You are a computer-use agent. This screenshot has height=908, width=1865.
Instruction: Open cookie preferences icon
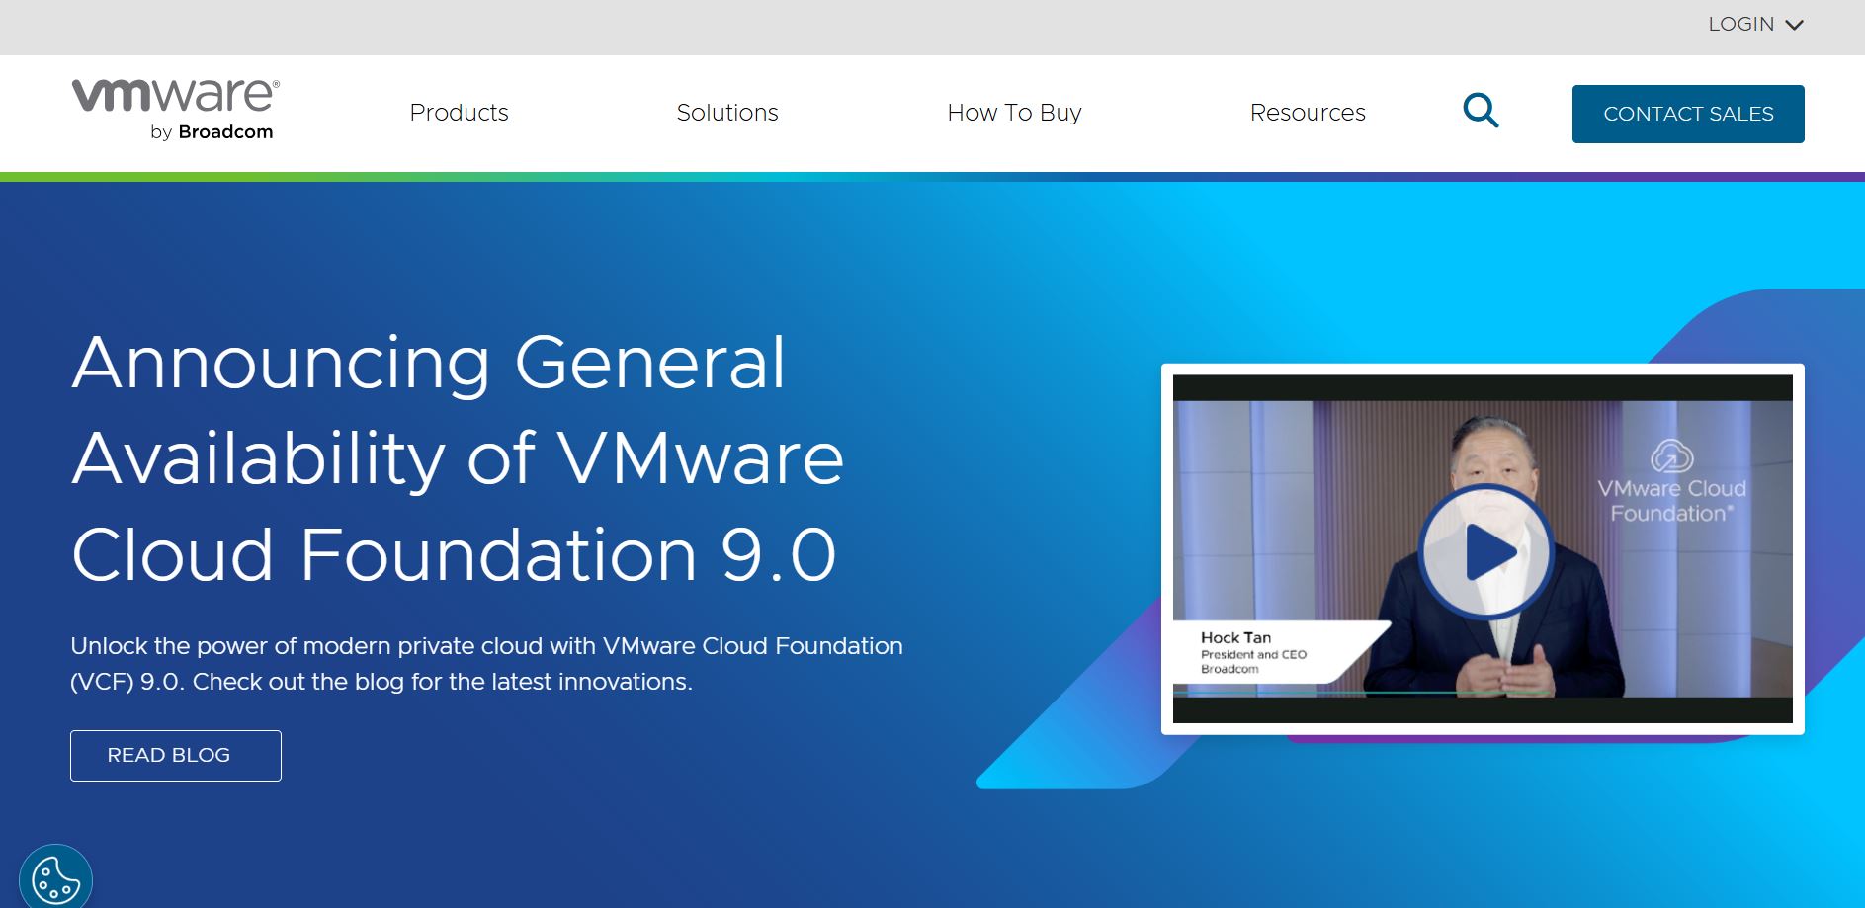56,878
